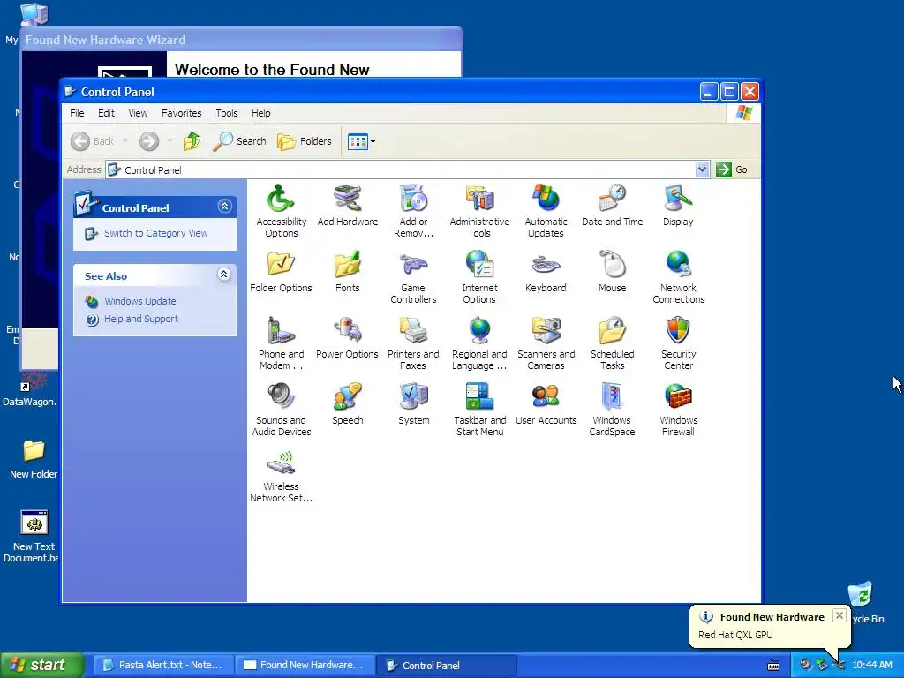The width and height of the screenshot is (904, 678).
Task: Select the Fonts folder icon
Action: click(x=347, y=272)
